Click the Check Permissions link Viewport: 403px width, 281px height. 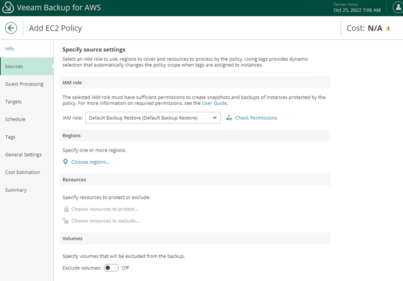256,118
